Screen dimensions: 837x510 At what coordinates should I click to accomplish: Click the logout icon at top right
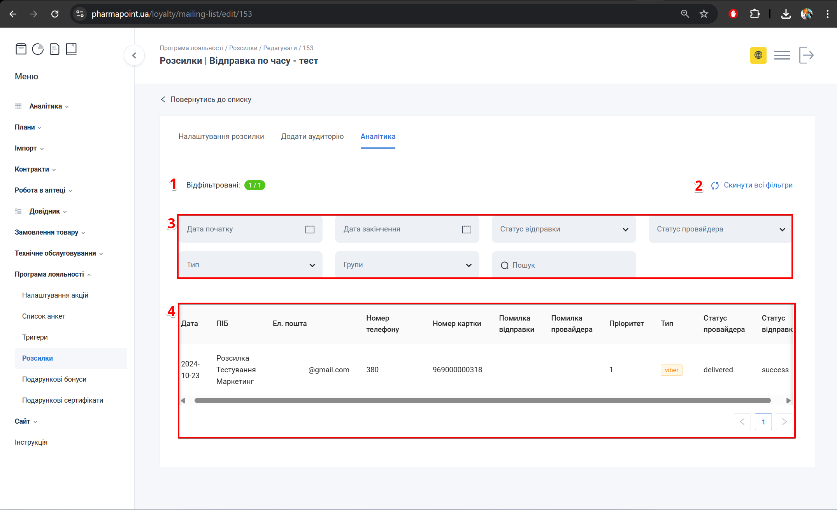[806, 55]
